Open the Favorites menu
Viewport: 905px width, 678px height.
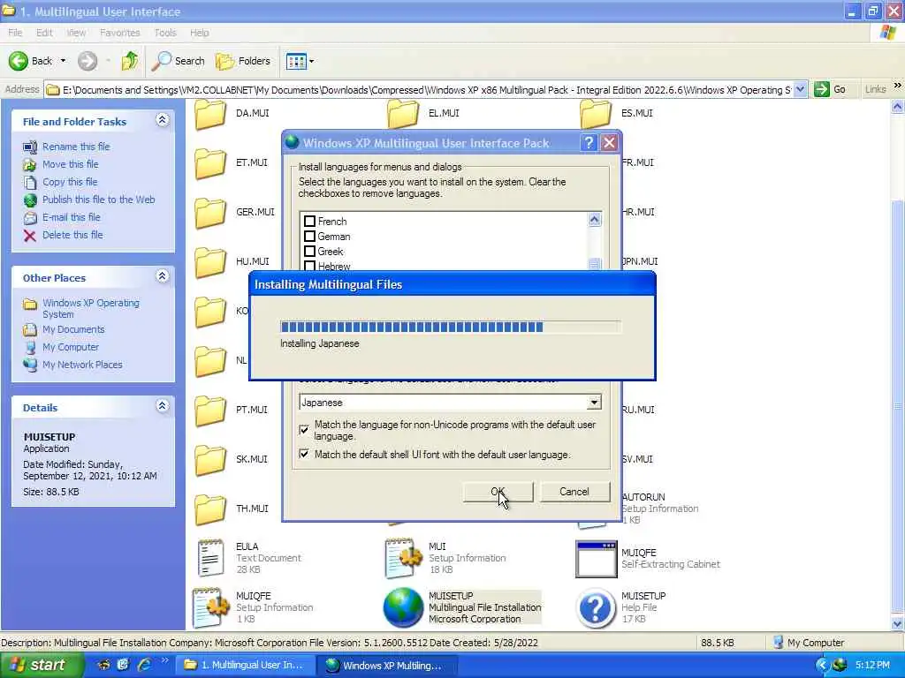[x=119, y=33]
